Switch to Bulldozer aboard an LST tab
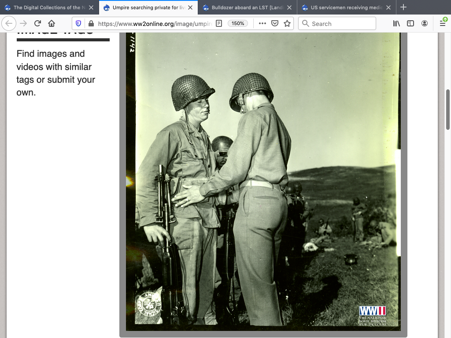Image resolution: width=451 pixels, height=338 pixels. tap(244, 7)
